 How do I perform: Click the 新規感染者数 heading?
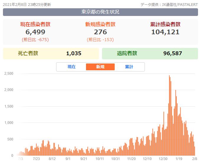pos(100,24)
